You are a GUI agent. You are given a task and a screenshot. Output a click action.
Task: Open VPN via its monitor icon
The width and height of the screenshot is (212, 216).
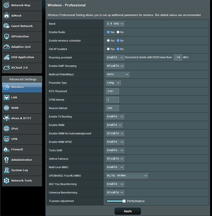6,139
